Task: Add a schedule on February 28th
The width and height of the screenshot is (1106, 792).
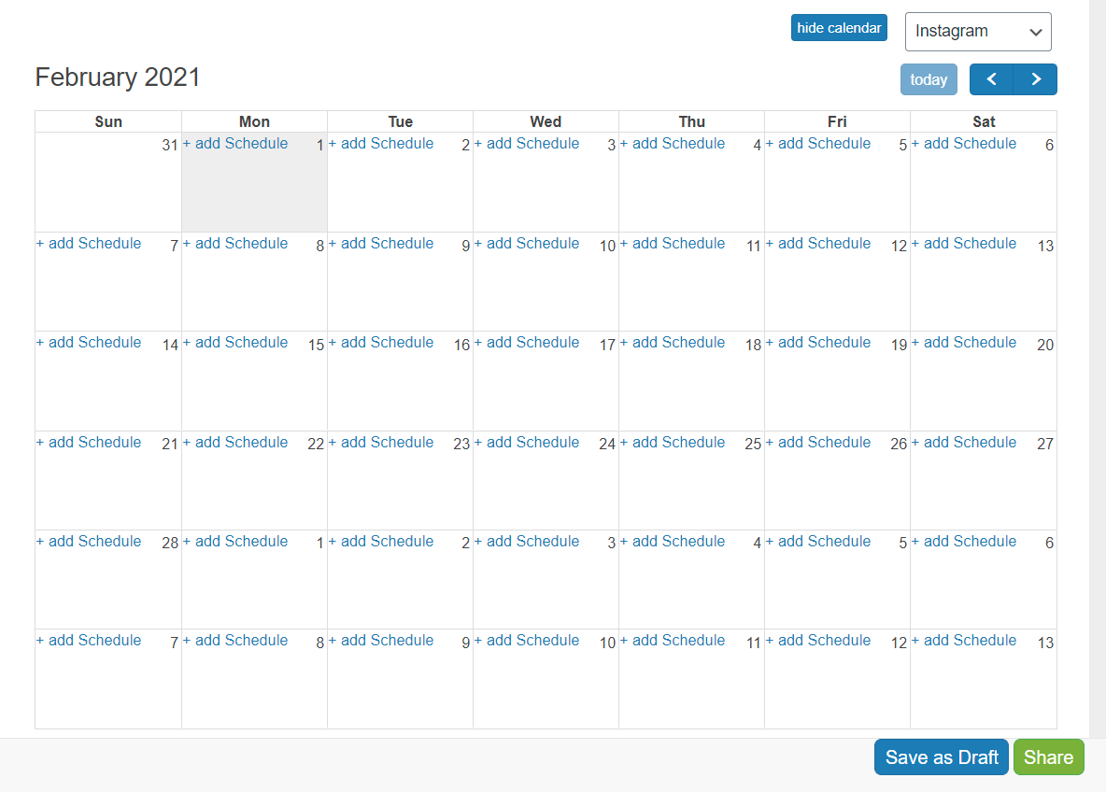Action: coord(89,541)
